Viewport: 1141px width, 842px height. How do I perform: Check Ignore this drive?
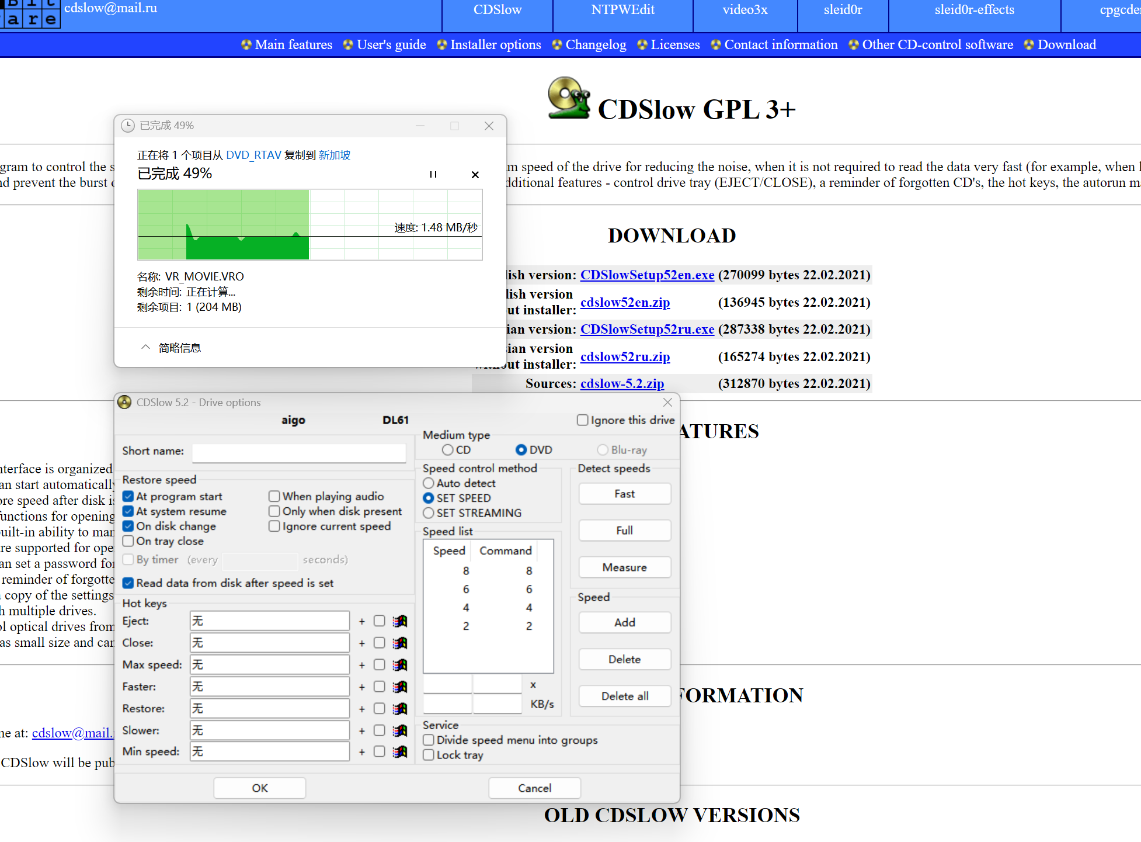[582, 420]
